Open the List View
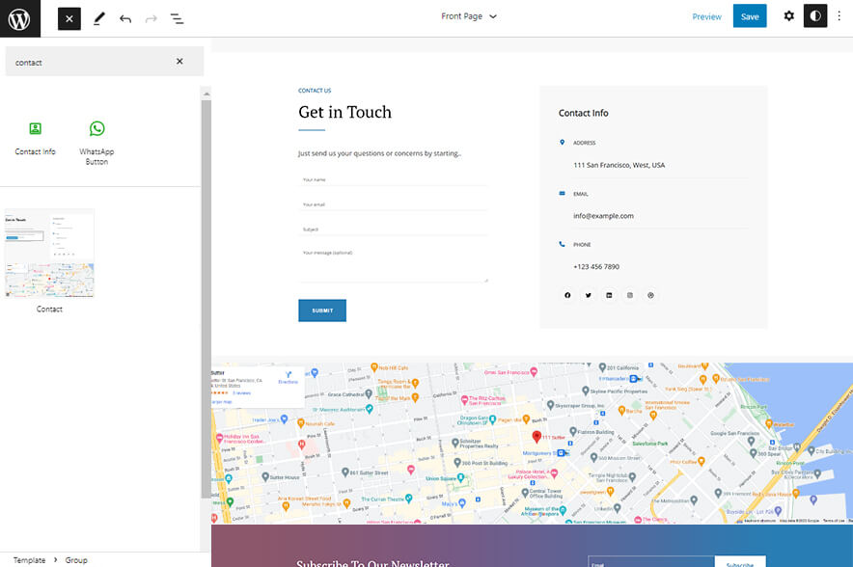Viewport: 853px width, 567px height. tap(178, 18)
